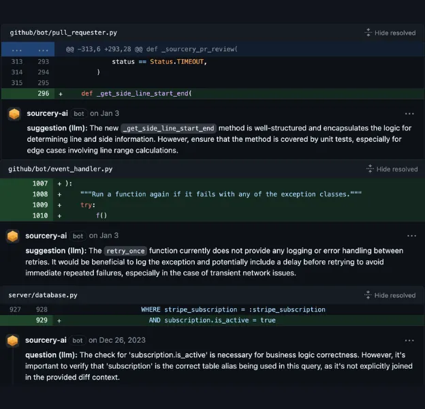
Task: Click added line number 296
Action: pyautogui.click(x=44, y=93)
